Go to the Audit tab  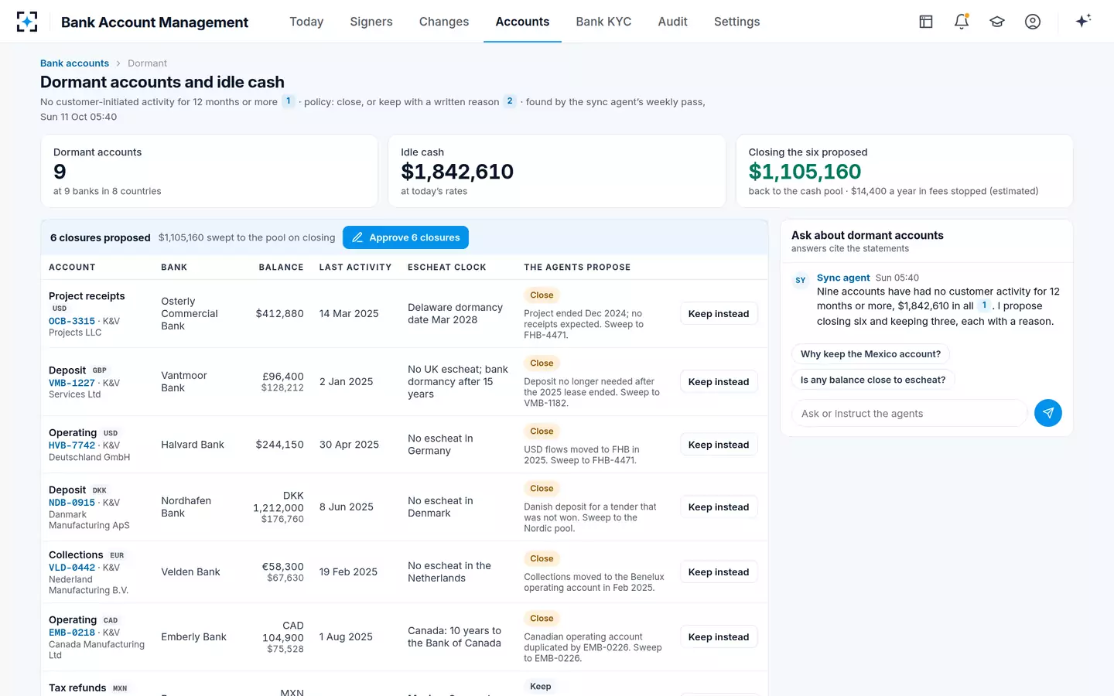(672, 22)
